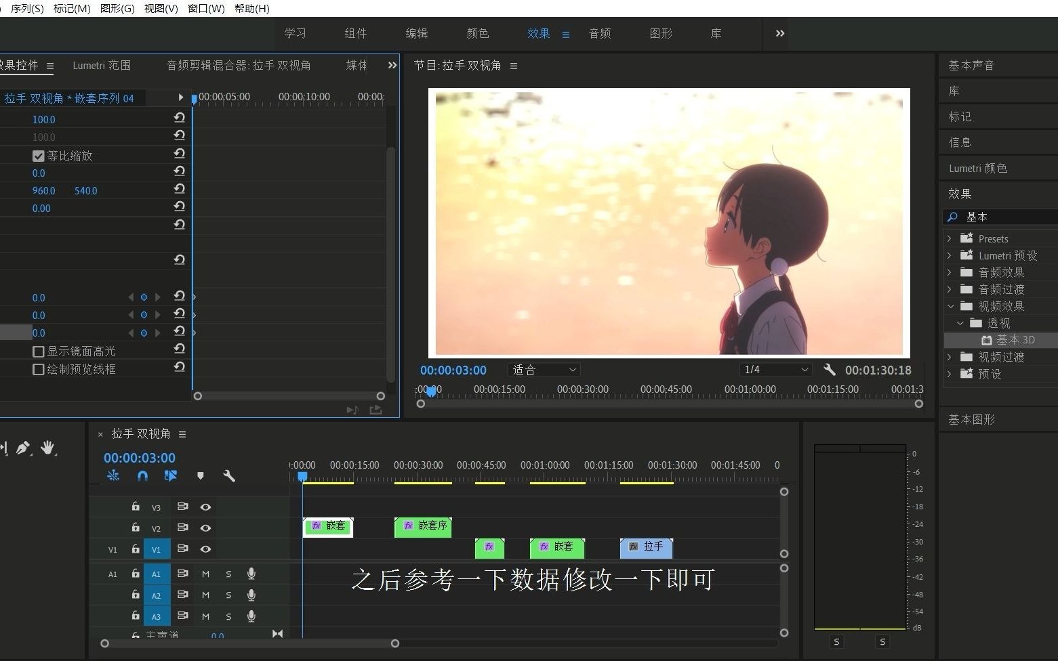Solo the A2 audio track
1058x661 pixels.
click(x=228, y=595)
